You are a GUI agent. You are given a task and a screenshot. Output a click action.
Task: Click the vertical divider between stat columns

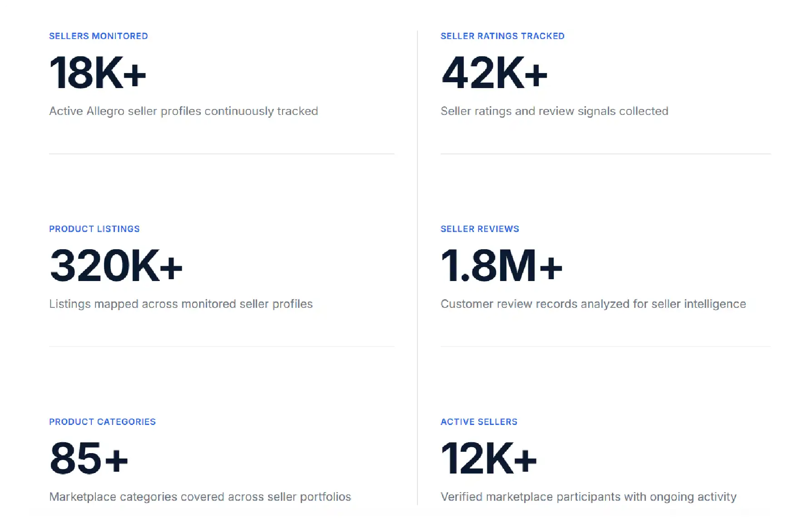[417, 268]
